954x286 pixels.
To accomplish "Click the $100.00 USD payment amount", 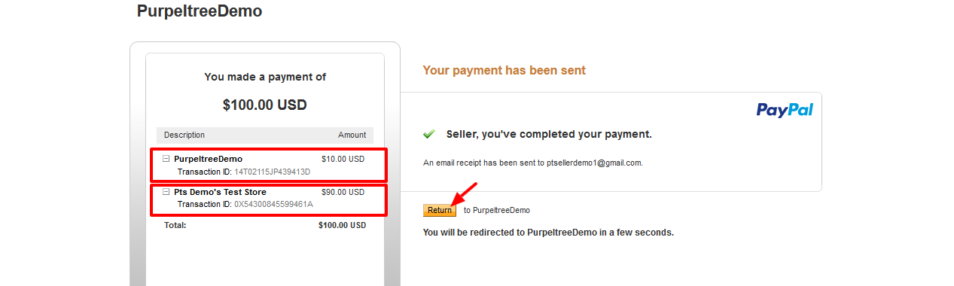I will [265, 105].
